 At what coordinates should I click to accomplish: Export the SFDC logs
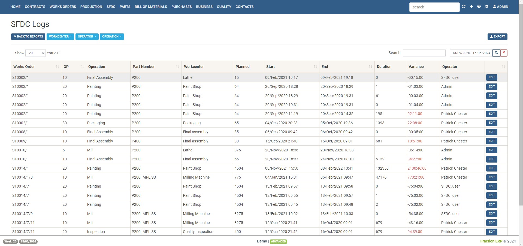click(x=497, y=36)
